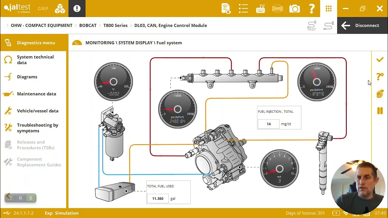388x218 pixels.
Task: Open Maintenance data section
Action: 36,94
